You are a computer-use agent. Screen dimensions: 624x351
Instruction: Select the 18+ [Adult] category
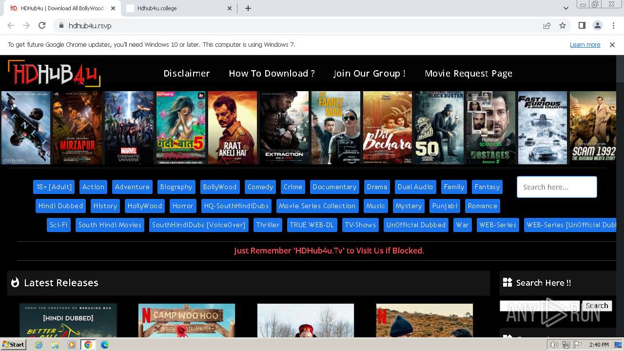click(x=54, y=187)
